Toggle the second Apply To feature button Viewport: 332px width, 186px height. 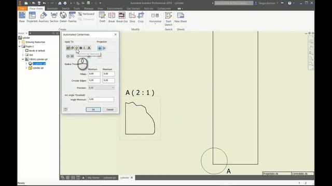point(72,48)
